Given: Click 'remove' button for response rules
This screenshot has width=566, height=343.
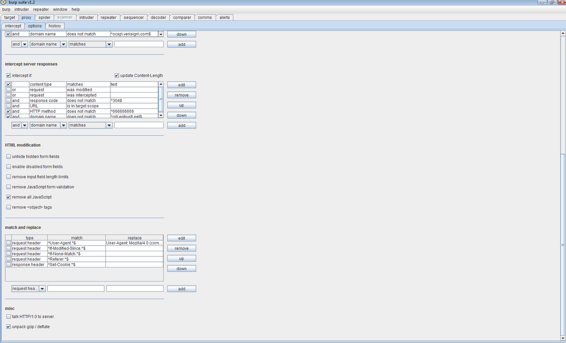Looking at the screenshot, I should [x=181, y=95].
